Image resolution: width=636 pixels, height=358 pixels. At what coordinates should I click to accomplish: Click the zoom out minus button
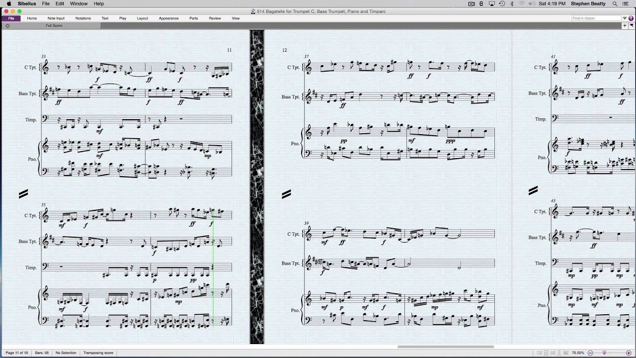click(590, 353)
